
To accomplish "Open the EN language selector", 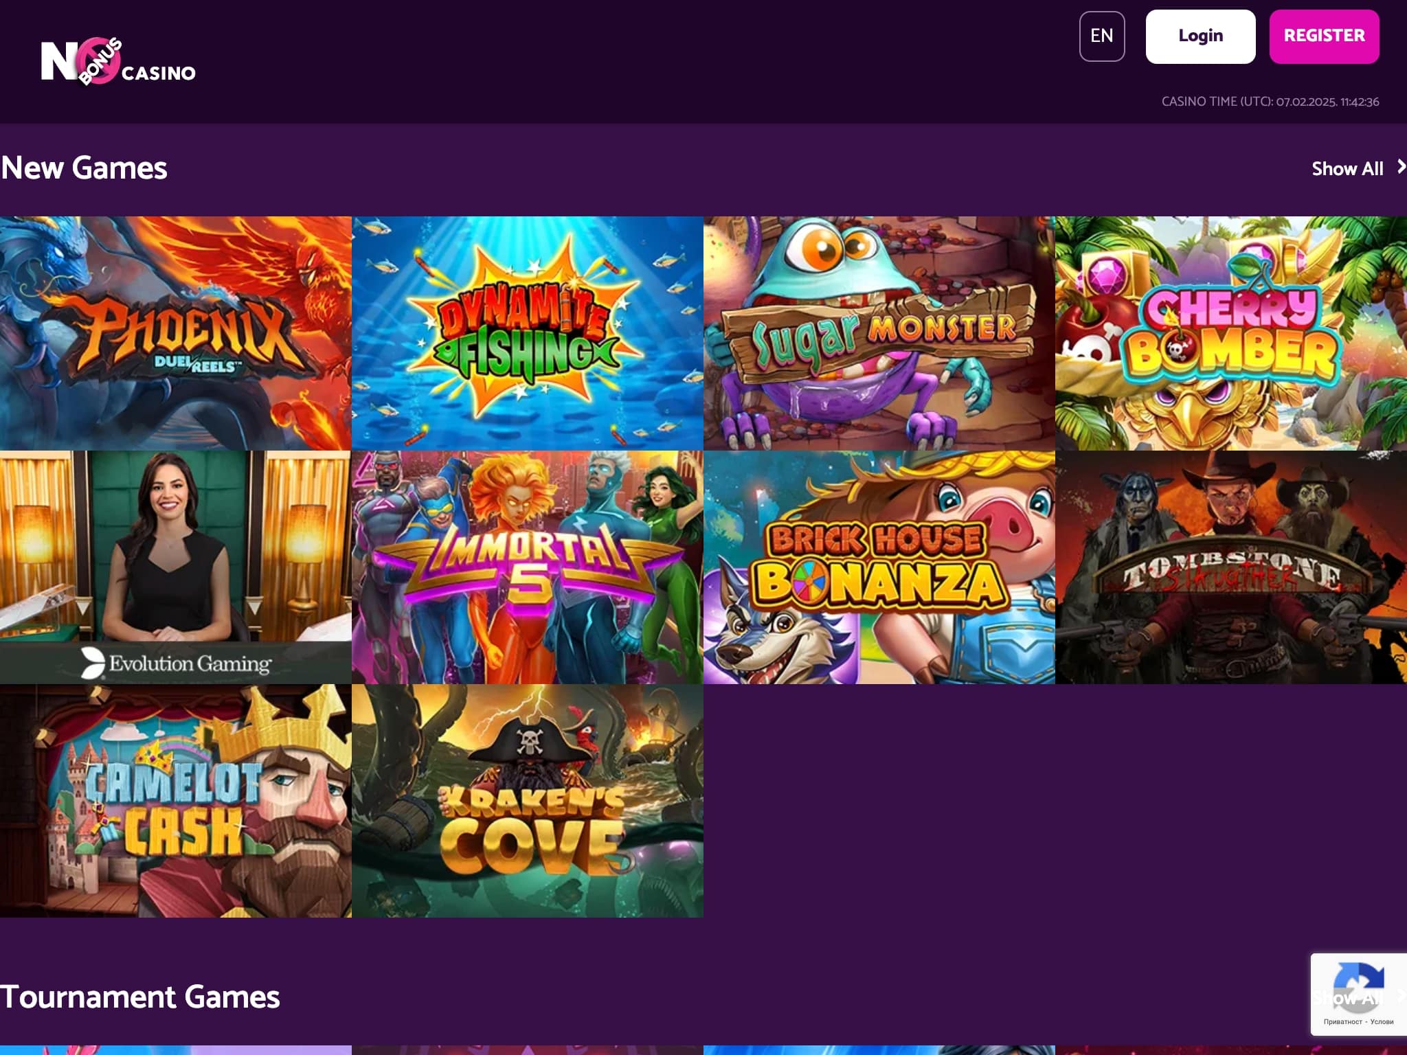I will click(x=1102, y=36).
